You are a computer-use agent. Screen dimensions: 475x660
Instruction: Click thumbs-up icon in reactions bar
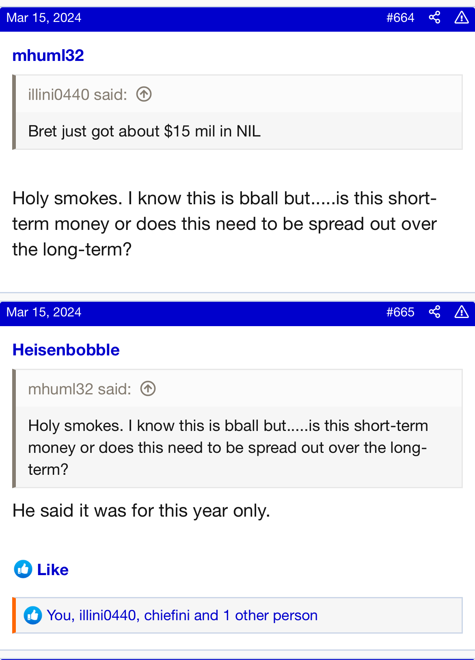pyautogui.click(x=33, y=615)
